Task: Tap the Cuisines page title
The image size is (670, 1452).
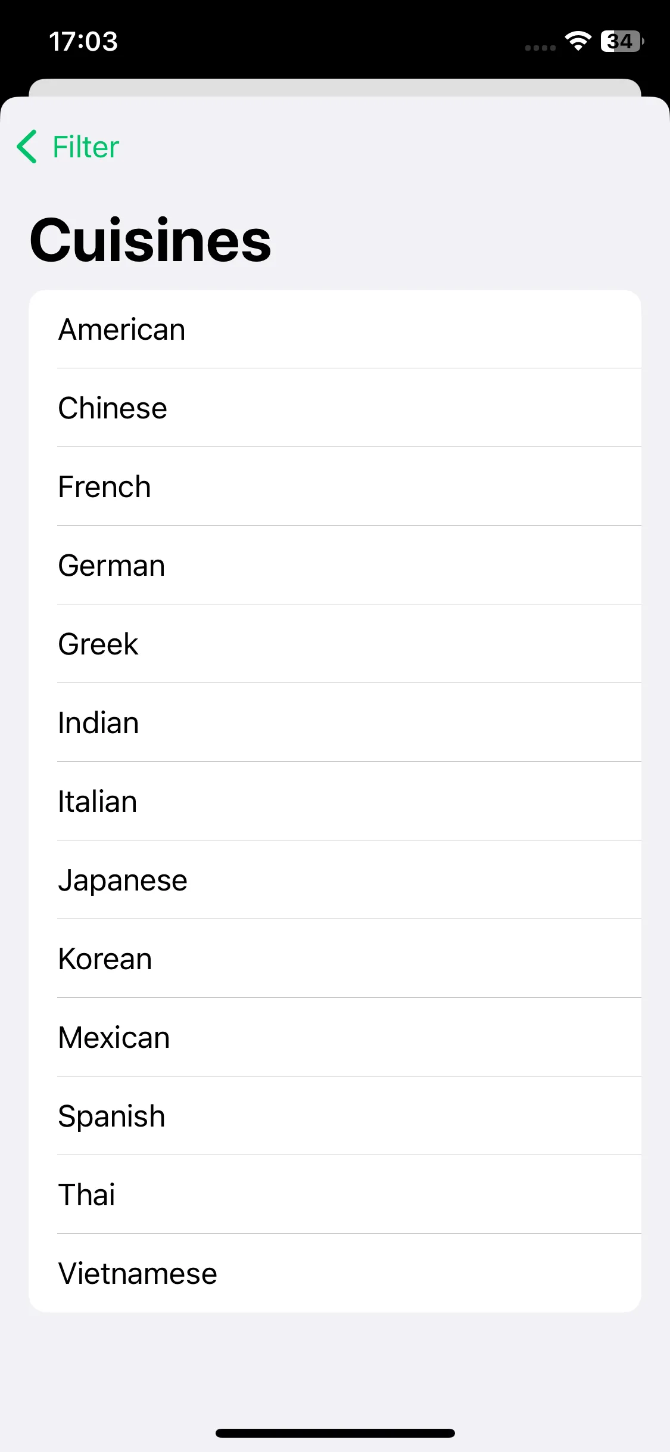Action: click(x=151, y=240)
